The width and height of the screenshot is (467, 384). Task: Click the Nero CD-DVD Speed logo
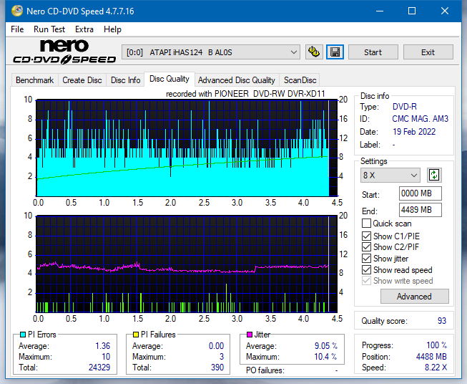click(64, 52)
